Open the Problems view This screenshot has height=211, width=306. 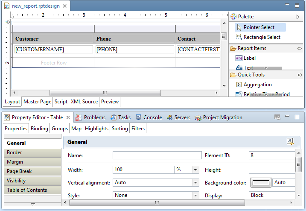(90, 117)
